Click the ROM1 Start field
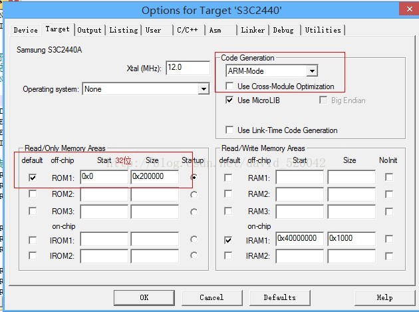 click(x=104, y=177)
